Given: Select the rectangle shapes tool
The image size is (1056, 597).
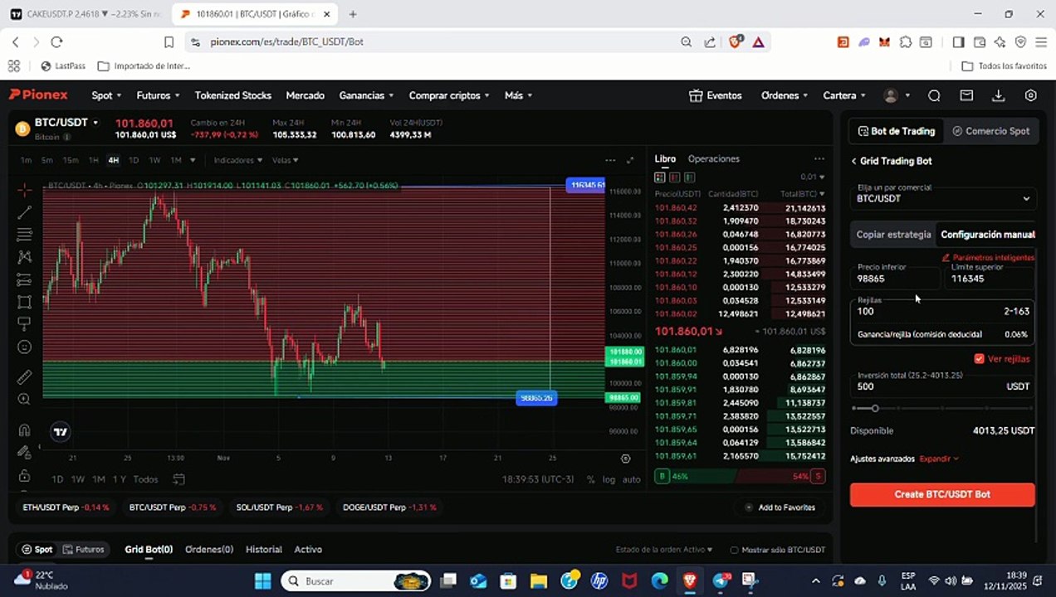Looking at the screenshot, I should pyautogui.click(x=24, y=302).
